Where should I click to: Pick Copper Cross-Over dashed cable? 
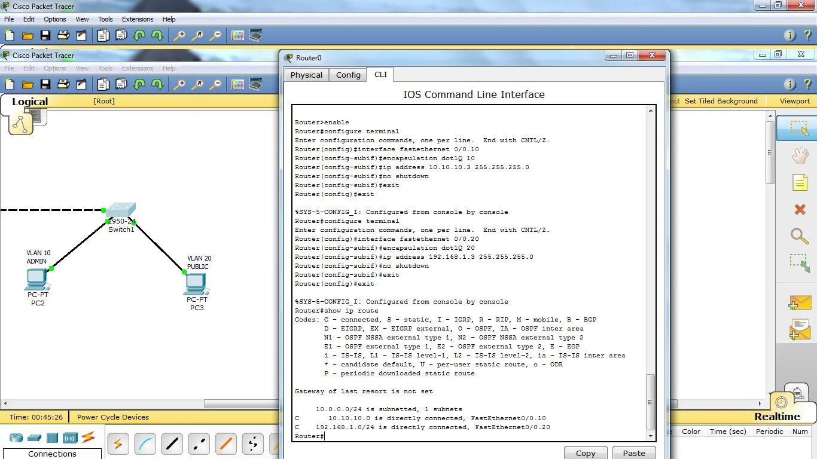tap(199, 444)
